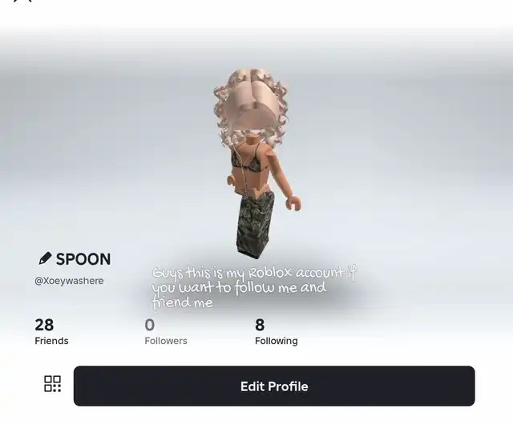Tap the handwritten Roblox account caption

pos(254,288)
